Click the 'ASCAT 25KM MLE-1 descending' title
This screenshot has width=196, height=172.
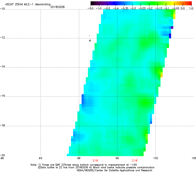[28, 4]
